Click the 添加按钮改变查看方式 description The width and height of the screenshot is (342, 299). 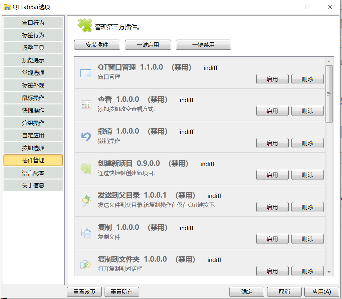[x=126, y=109]
